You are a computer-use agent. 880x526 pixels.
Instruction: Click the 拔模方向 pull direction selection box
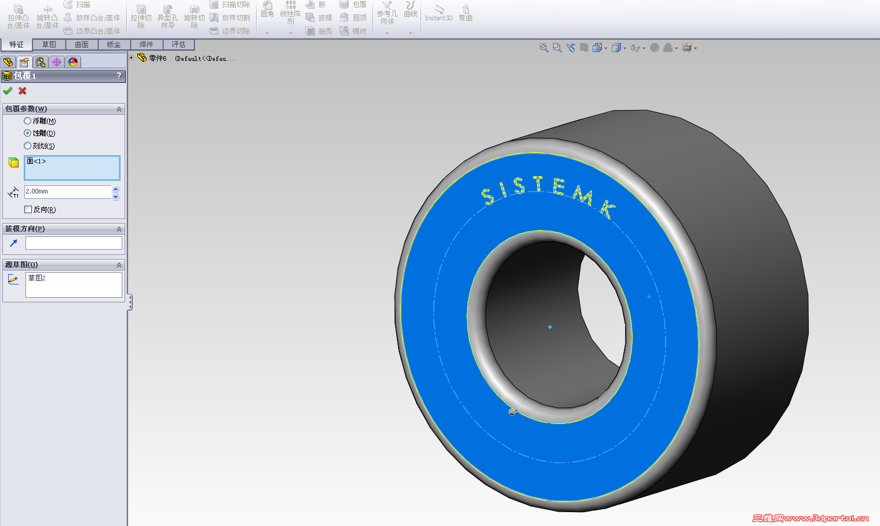coord(74,243)
